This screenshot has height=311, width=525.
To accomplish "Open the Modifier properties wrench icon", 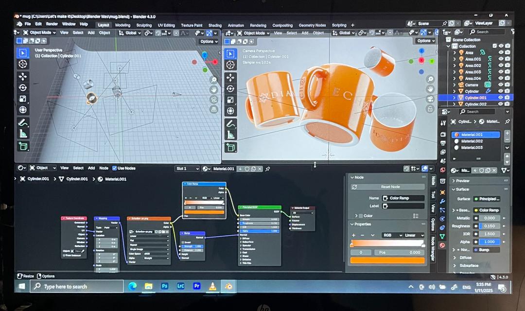I will pyautogui.click(x=443, y=202).
